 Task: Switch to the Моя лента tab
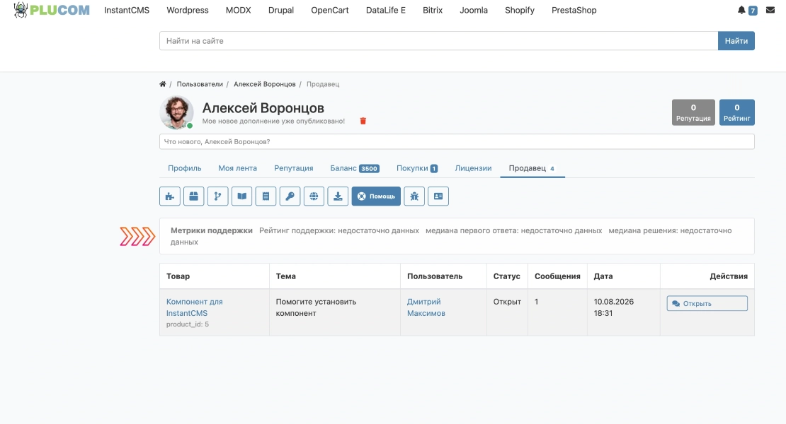(x=238, y=168)
